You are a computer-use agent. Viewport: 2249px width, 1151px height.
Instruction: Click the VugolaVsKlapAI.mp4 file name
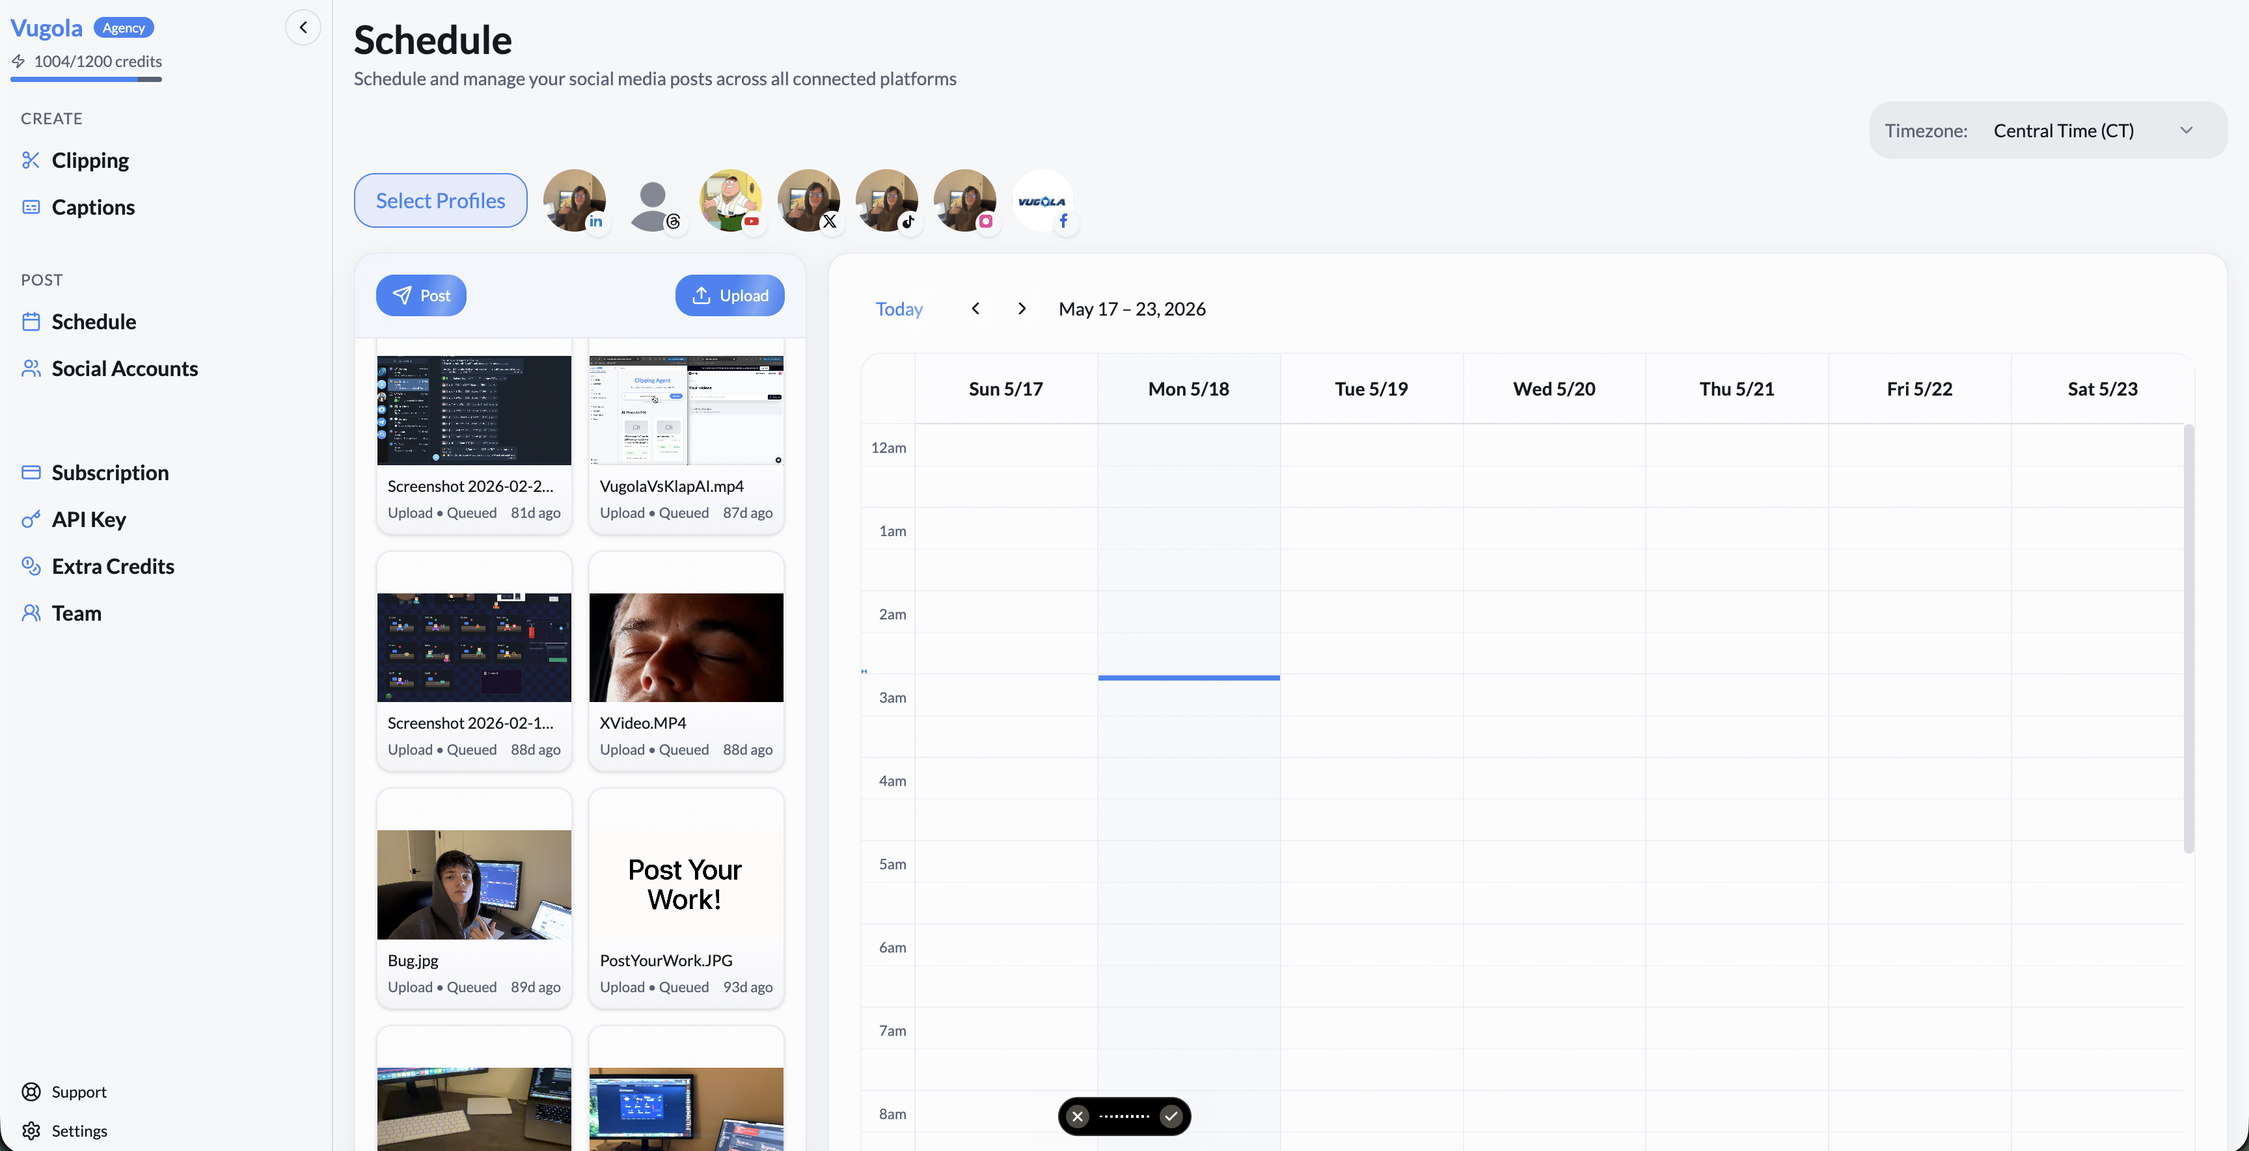[672, 486]
